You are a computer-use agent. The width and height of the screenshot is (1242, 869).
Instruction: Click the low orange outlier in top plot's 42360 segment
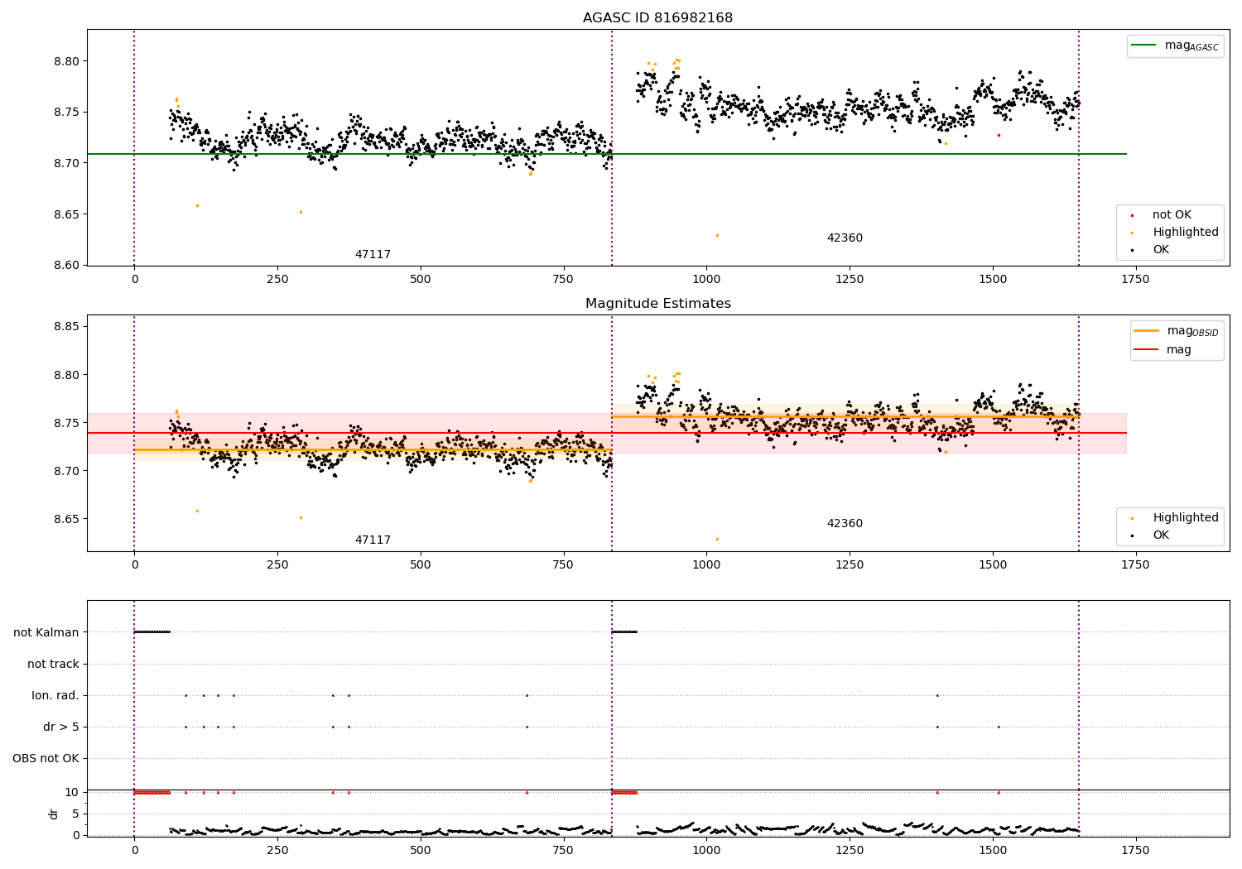pos(717,235)
